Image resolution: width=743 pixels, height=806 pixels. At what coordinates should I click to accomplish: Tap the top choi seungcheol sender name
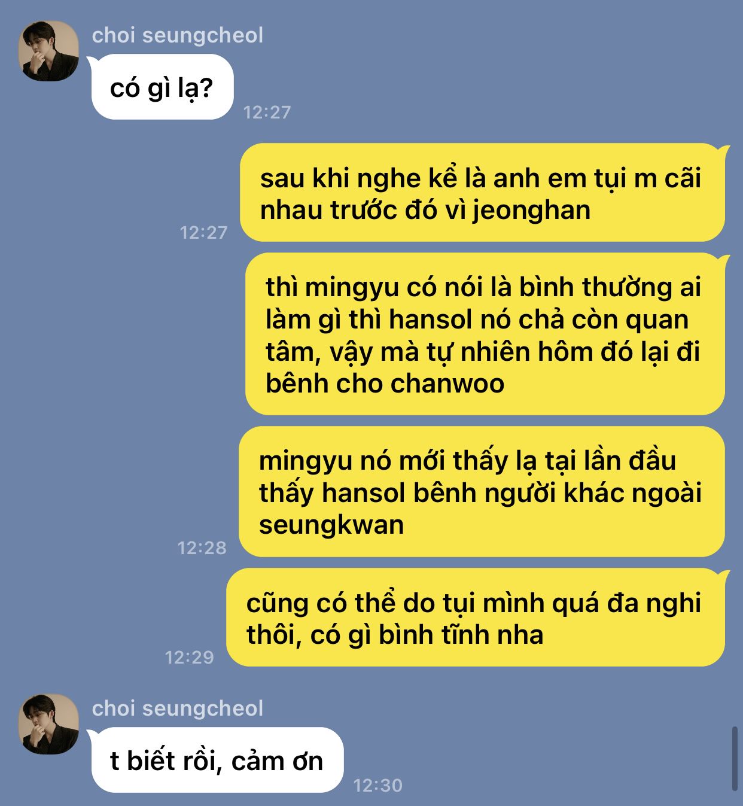pyautogui.click(x=178, y=35)
